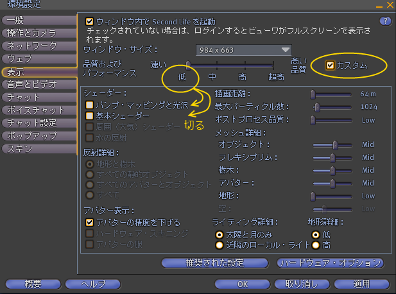Go to ボイスチャット tab
This screenshot has height=294, width=396.
tap(39, 110)
